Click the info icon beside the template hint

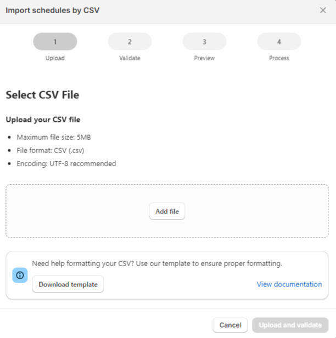point(20,275)
